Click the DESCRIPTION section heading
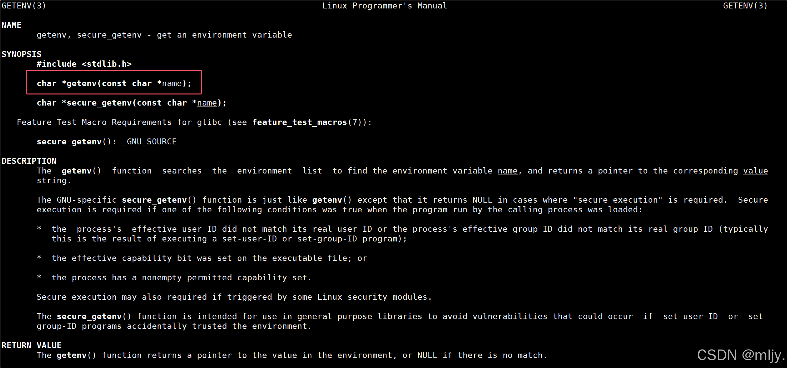 pos(29,161)
